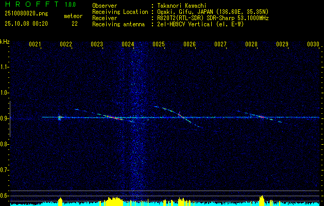Click the 0022 time marker

coord(66,44)
